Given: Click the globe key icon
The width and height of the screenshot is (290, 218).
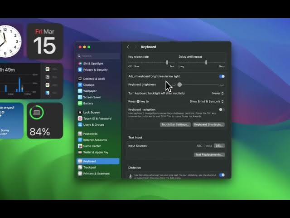Looking at the screenshot, I should click(x=138, y=101).
